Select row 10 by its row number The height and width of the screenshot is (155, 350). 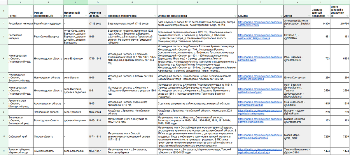3,136
